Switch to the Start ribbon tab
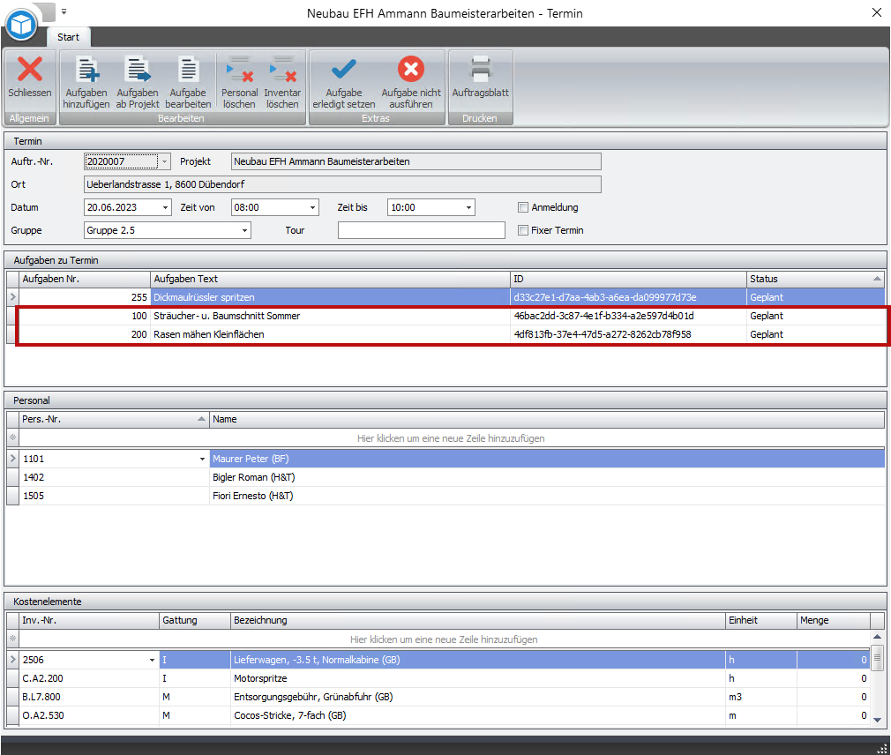The image size is (891, 755). (68, 37)
